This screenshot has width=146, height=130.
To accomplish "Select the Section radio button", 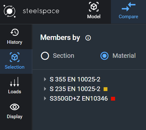I will coord(45,56).
